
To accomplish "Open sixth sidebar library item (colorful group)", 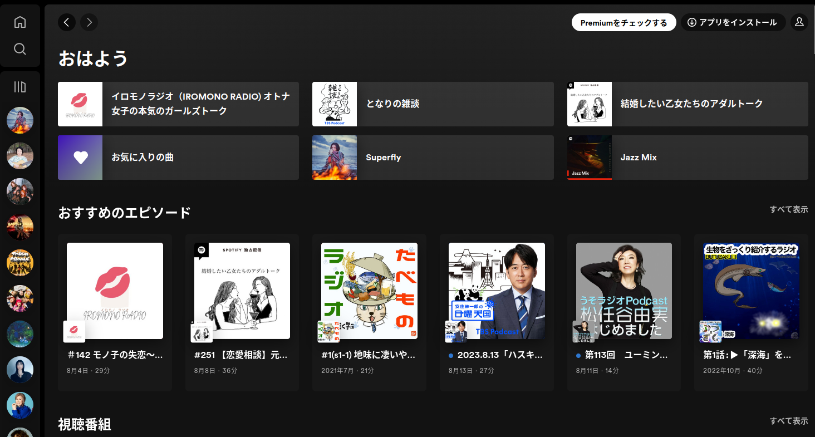I will coord(20,298).
